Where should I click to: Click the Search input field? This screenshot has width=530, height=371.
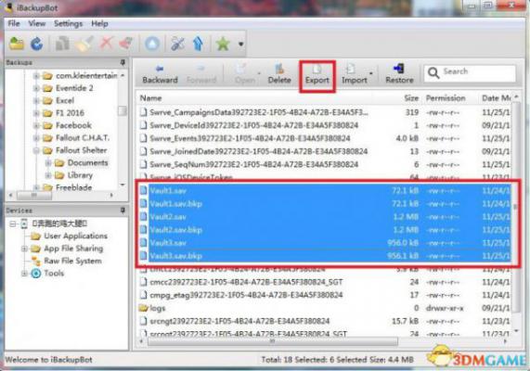point(471,72)
